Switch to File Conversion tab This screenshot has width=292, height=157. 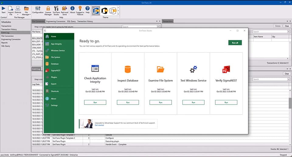38,21
